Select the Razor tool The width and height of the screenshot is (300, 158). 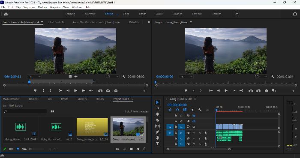pos(157,120)
